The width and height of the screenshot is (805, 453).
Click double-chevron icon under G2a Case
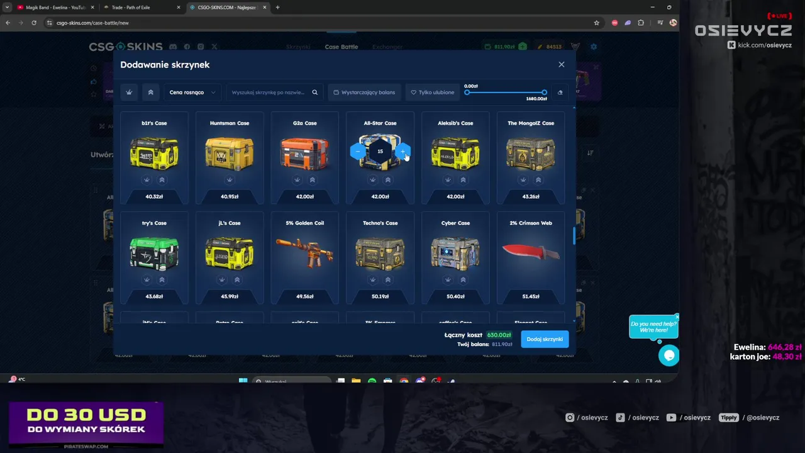tap(313, 180)
